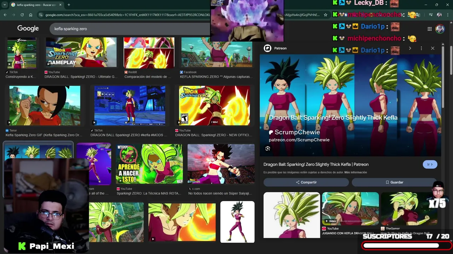The image size is (453, 254).
Task: Open related Kefla portrait thumbnail on white background
Action: [292, 215]
